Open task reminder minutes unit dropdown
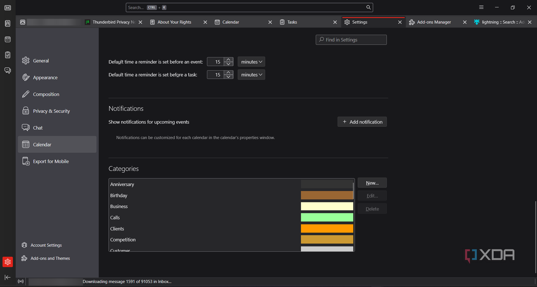Screen dimensions: 537x287 pos(251,75)
